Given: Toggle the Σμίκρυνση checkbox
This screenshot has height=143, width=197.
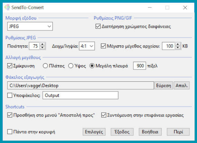Looking at the screenshot, I should tap(10, 66).
